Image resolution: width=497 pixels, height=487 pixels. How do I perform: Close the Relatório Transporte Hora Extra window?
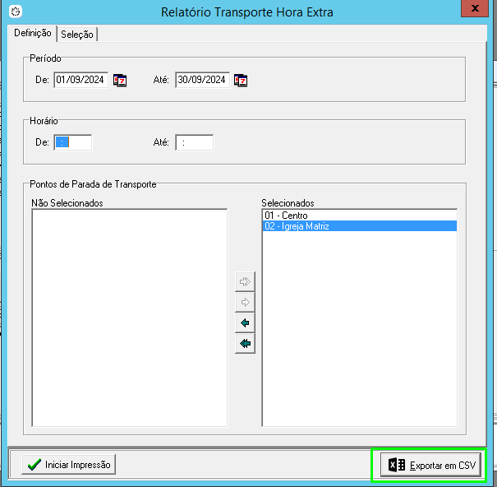tap(473, 7)
